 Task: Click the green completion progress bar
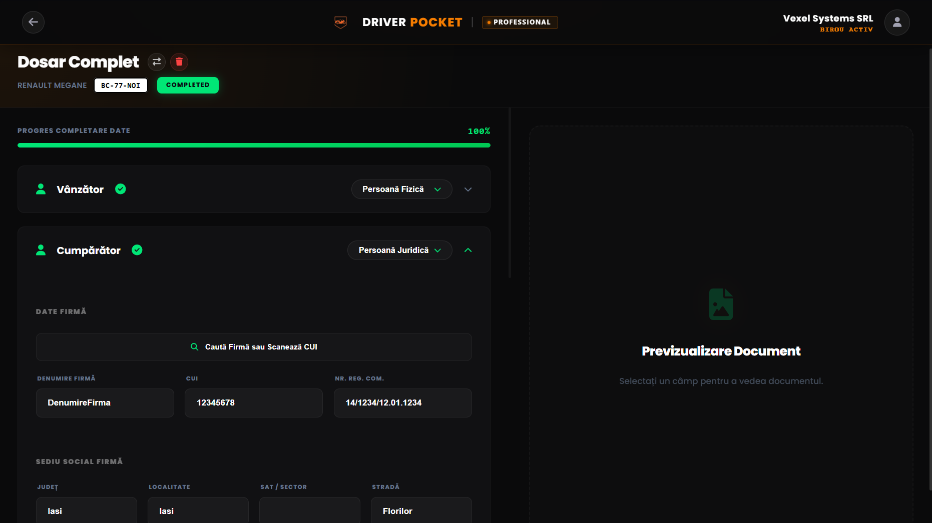click(254, 145)
